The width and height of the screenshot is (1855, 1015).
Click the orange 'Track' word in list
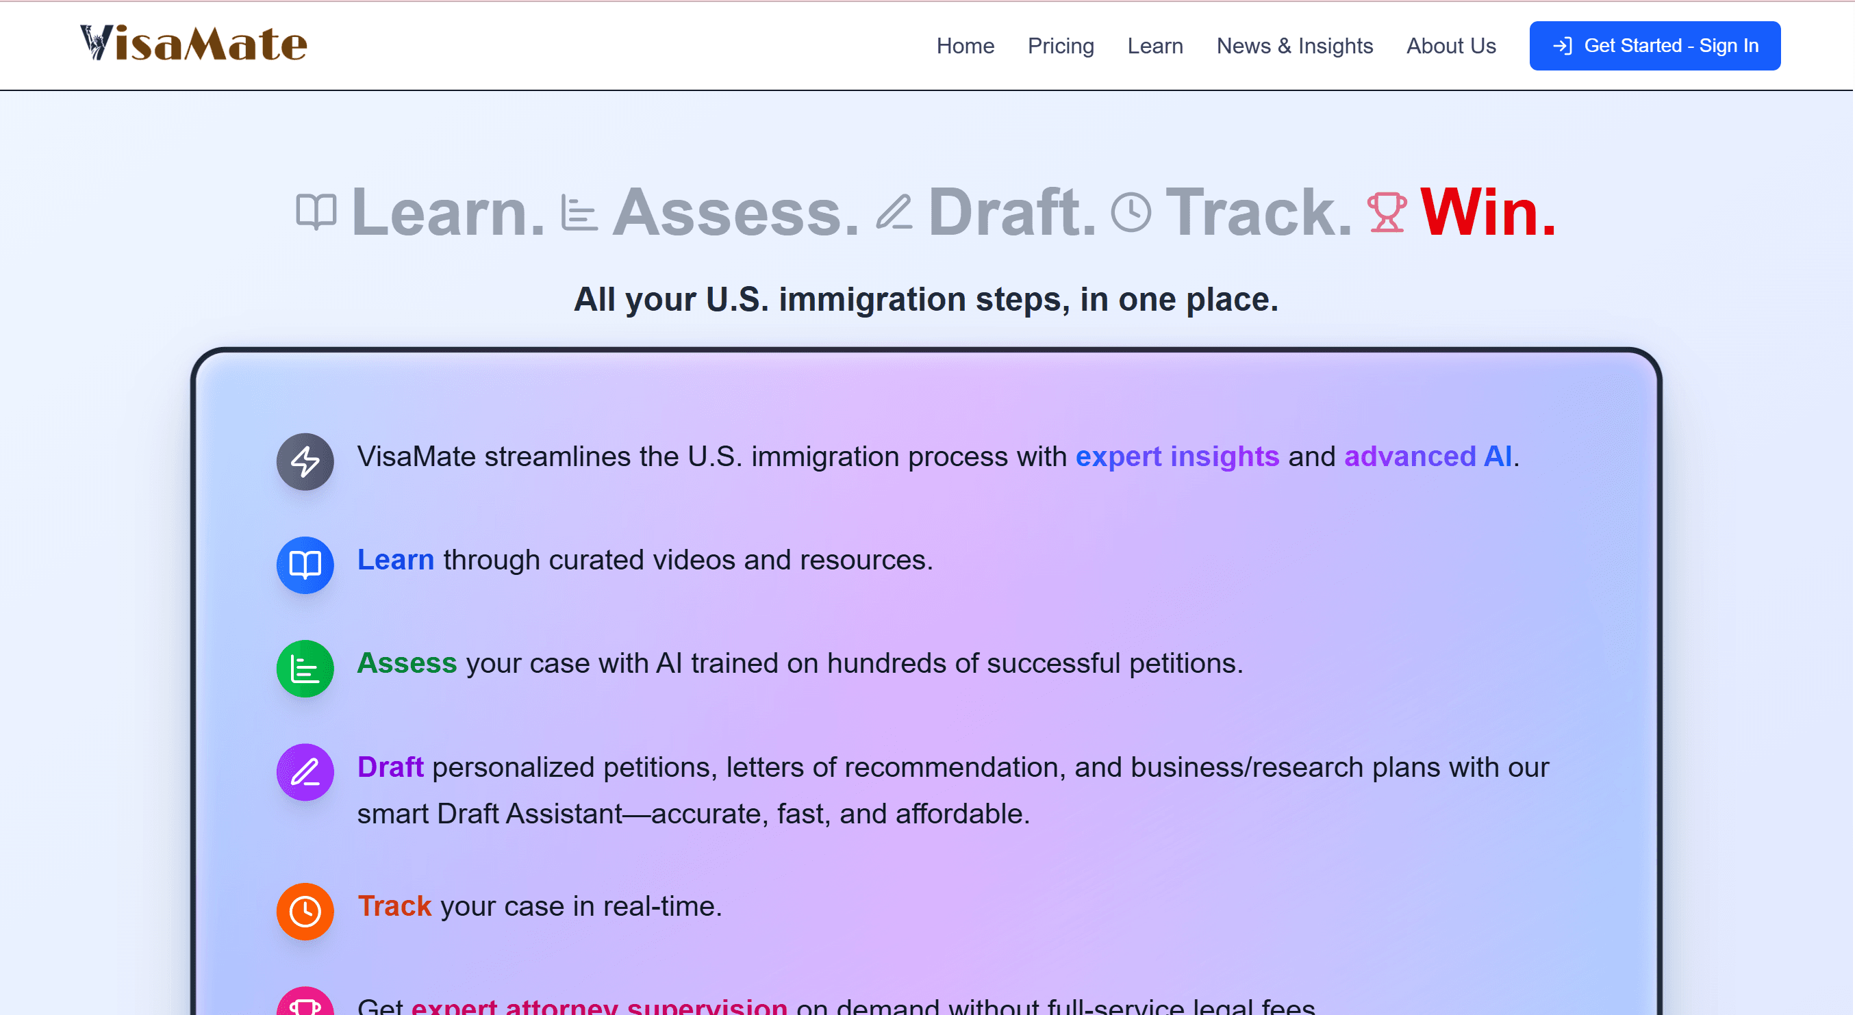pos(394,906)
